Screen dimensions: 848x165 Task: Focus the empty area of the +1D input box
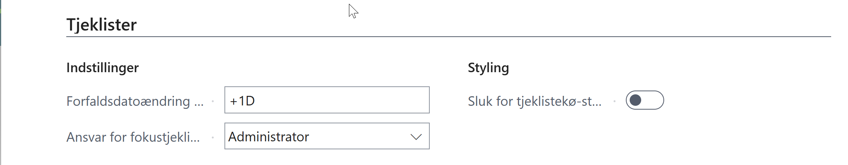tap(345, 100)
